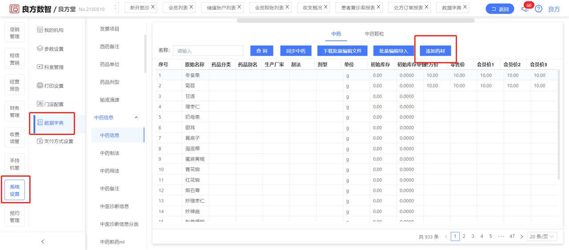Switch to the 新开就诊 tab

140,8
